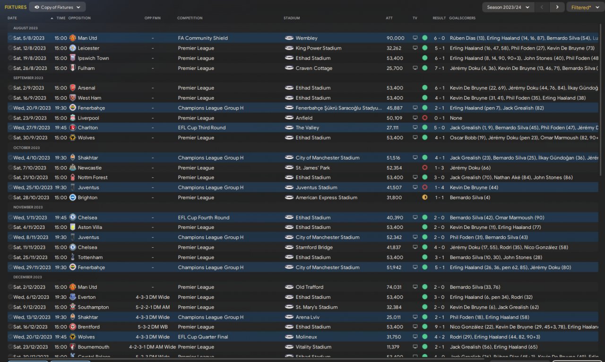605x362 pixels.
Task: Toggle the tick circle beside Sat, 5/8/2023
Action: (x=10, y=38)
